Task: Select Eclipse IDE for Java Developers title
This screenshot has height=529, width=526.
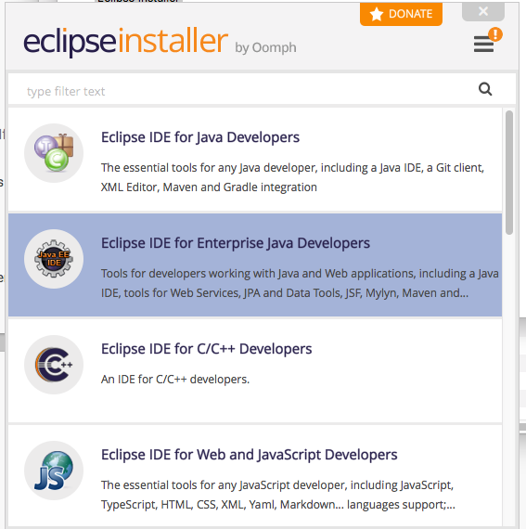Action: coord(200,137)
